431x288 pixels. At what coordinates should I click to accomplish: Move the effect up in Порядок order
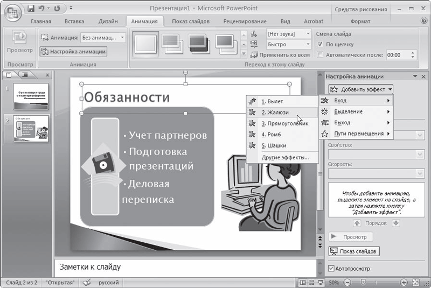click(357, 223)
